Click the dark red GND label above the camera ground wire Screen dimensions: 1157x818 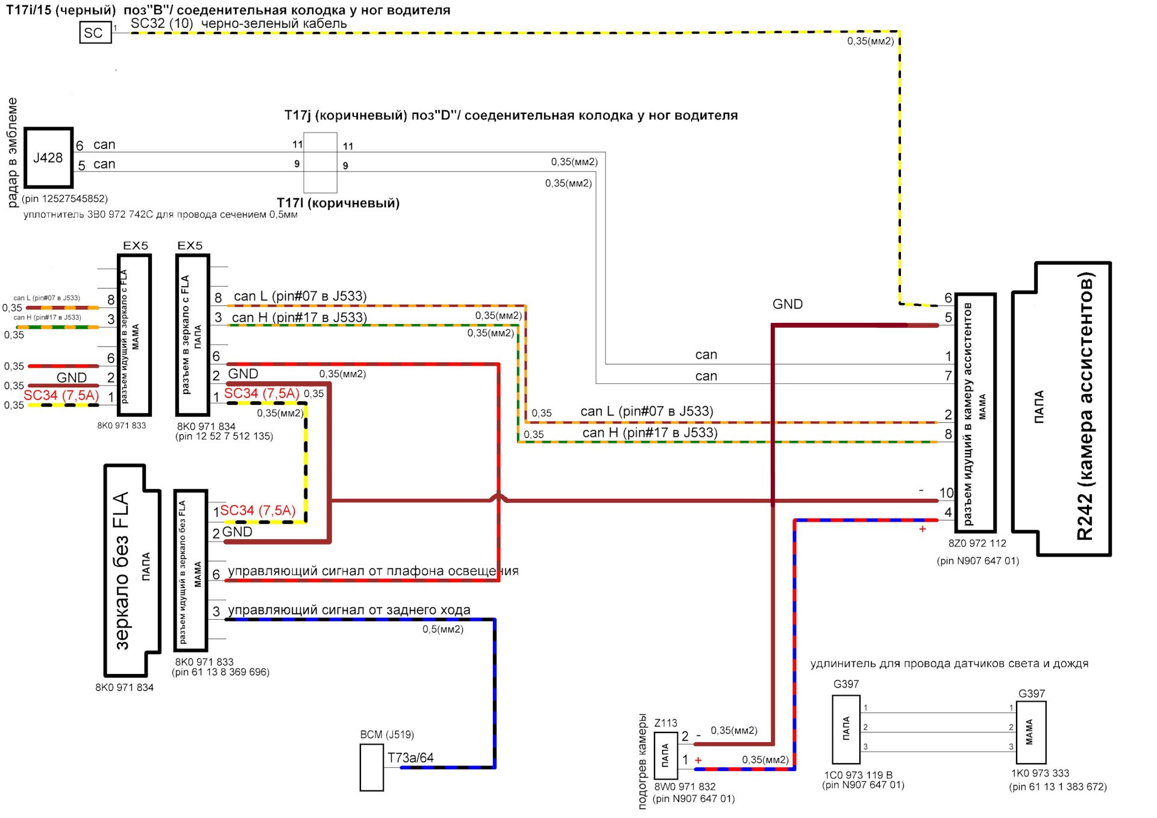click(x=787, y=304)
